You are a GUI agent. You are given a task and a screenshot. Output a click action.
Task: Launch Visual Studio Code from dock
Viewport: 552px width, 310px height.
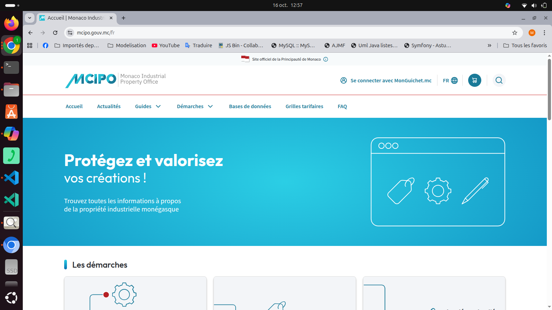pos(11,178)
